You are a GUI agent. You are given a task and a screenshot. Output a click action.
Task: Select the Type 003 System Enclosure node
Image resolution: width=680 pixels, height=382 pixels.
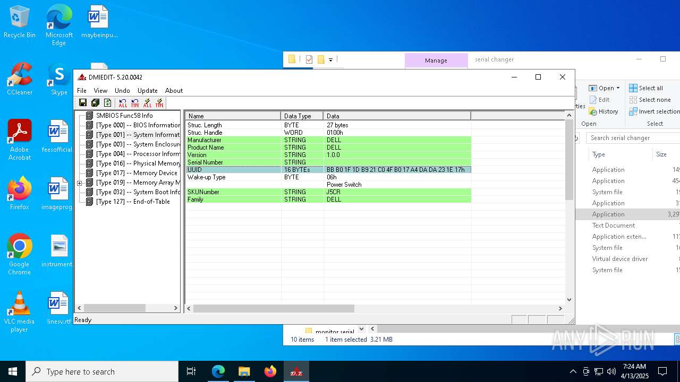point(138,144)
